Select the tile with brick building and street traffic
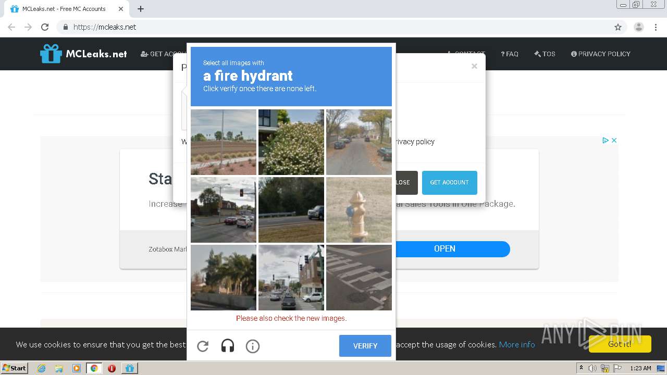The width and height of the screenshot is (667, 375). pyautogui.click(x=291, y=278)
